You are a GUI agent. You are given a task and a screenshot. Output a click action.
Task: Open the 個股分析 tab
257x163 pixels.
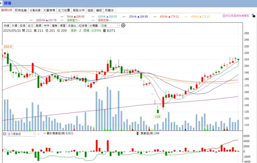79,10
